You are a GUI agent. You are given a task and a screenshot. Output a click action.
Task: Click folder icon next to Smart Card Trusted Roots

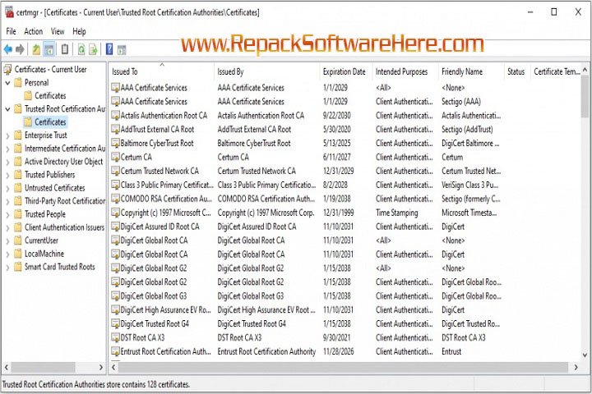click(18, 267)
